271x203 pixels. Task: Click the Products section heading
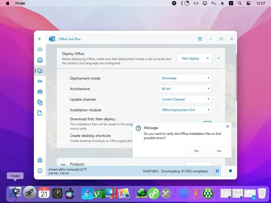coord(77,164)
